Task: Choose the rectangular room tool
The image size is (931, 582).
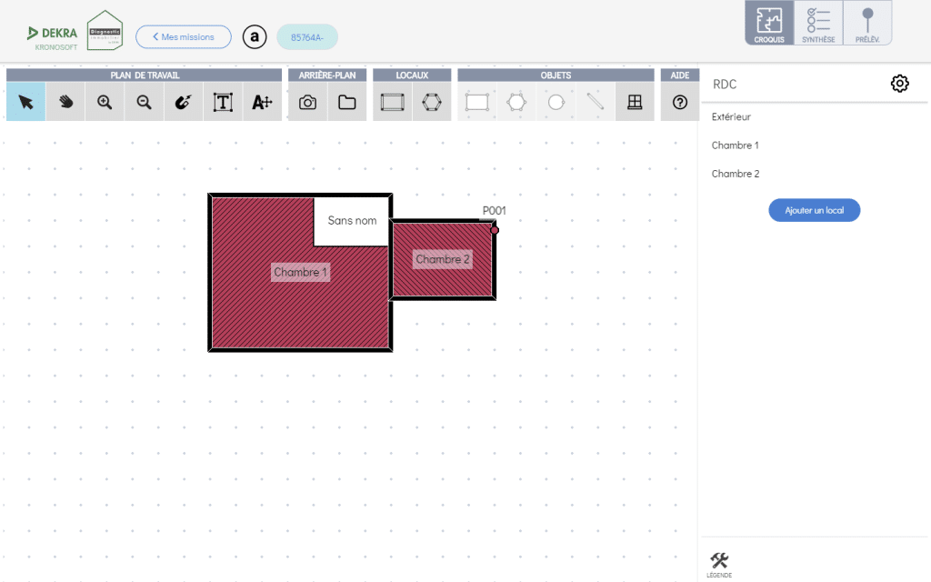Action: [x=392, y=103]
